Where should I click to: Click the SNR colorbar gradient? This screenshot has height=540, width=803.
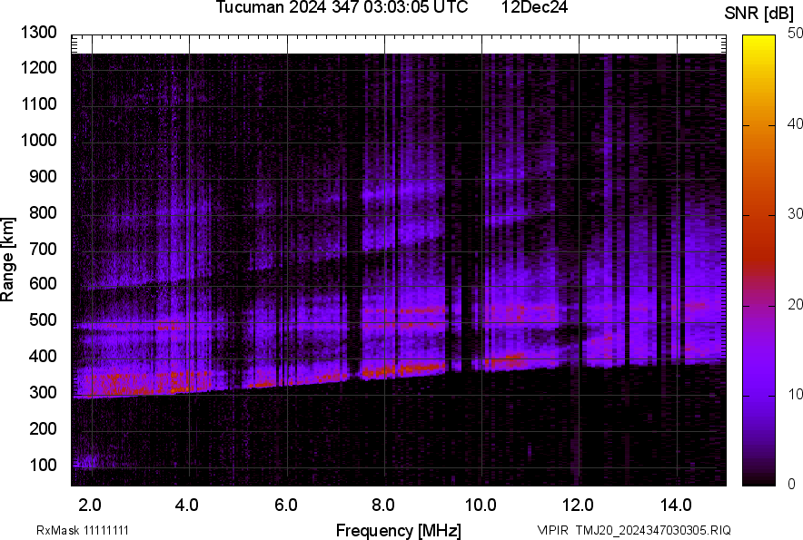point(759,260)
